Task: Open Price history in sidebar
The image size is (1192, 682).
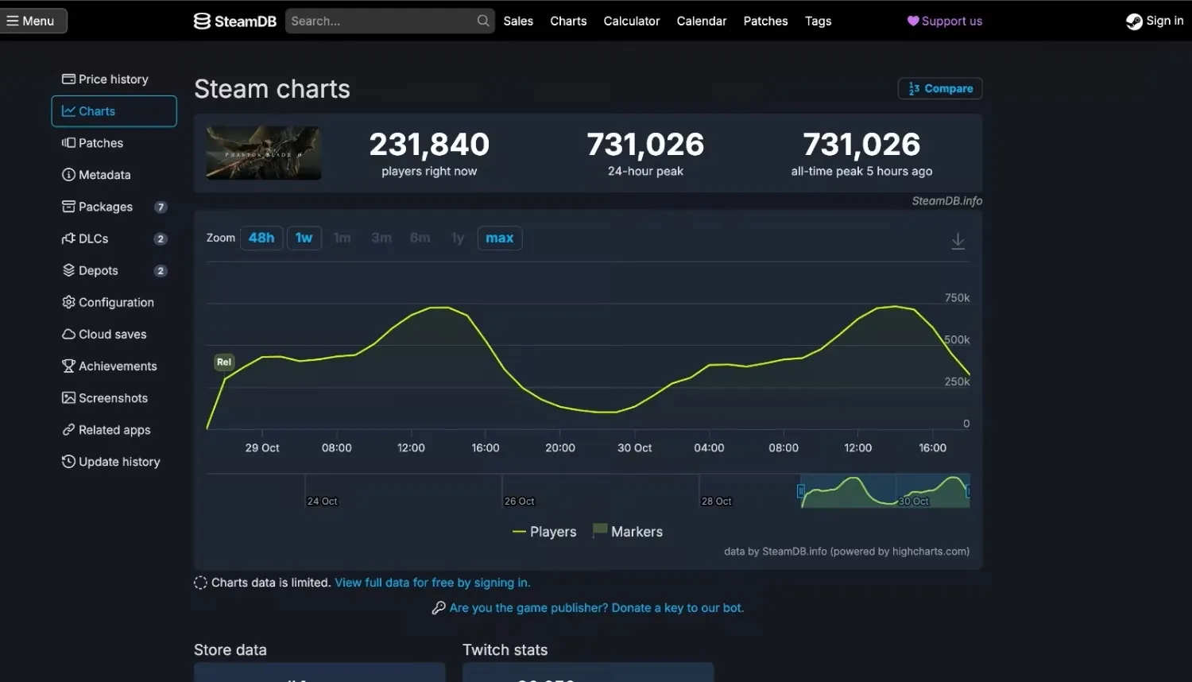Action: pyautogui.click(x=114, y=79)
